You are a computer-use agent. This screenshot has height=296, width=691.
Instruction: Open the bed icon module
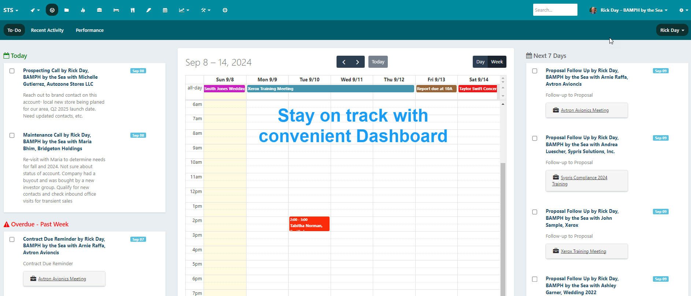[x=116, y=10]
